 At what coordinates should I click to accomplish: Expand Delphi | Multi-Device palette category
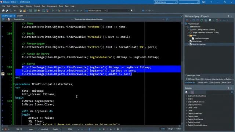(x=186, y=102)
